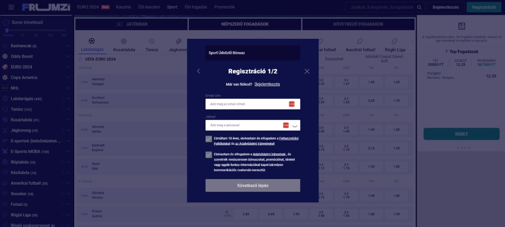Toggle the 18 éves terms checkbox

coord(209,139)
